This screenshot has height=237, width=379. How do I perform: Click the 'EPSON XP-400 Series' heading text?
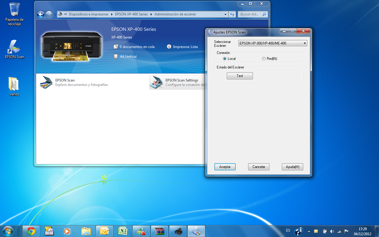tap(134, 29)
